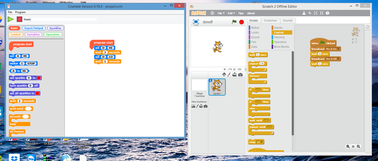Select the Delete scissors tool in Scratch
The height and width of the screenshot is (161, 378).
310,13
